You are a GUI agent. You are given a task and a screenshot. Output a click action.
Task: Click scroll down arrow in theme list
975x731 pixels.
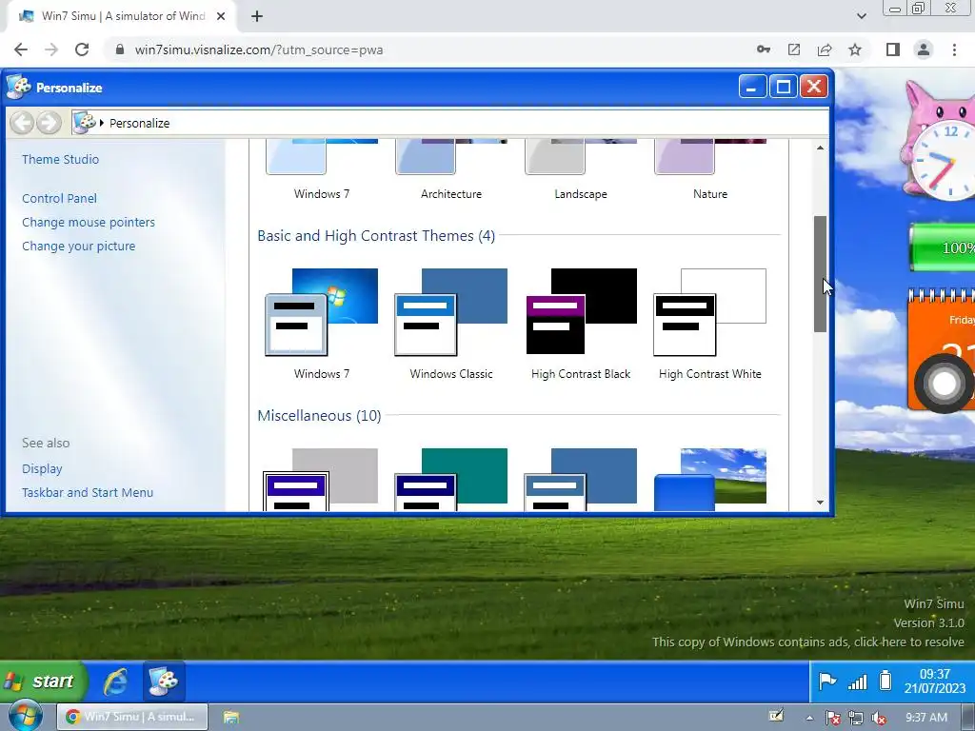(820, 503)
